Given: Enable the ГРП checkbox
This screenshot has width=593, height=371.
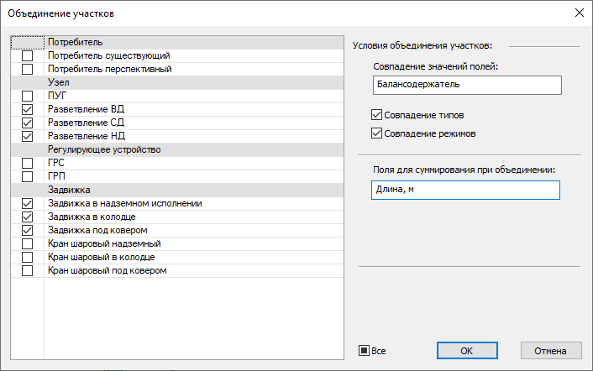Looking at the screenshot, I should click(x=28, y=176).
